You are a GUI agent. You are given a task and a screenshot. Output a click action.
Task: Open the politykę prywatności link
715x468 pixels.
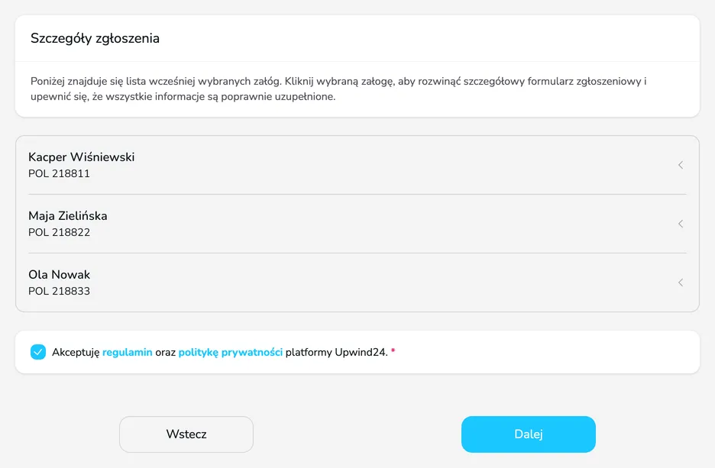coord(230,352)
